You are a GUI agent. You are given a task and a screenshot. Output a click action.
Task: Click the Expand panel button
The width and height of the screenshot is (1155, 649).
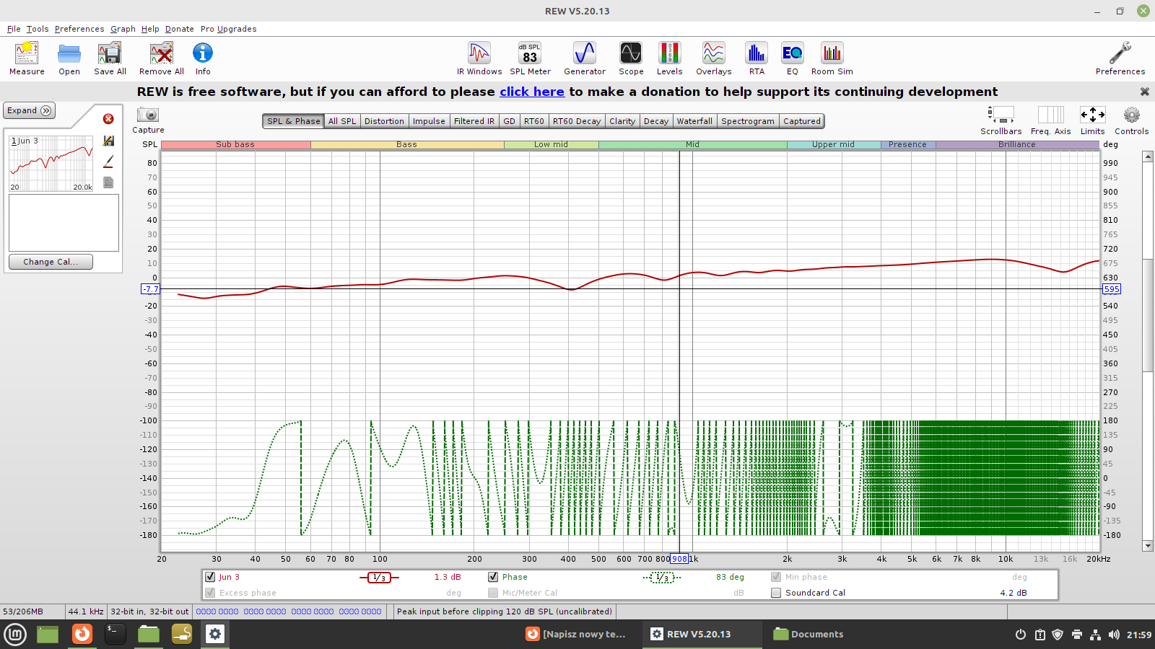29,110
